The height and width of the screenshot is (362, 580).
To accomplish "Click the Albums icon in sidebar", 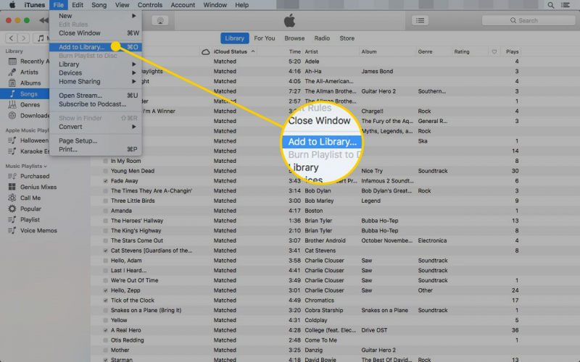I will point(12,83).
